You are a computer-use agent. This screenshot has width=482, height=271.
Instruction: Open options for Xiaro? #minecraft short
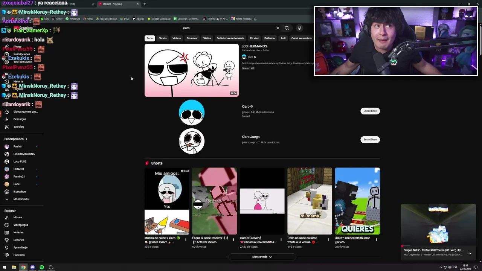[376, 239]
